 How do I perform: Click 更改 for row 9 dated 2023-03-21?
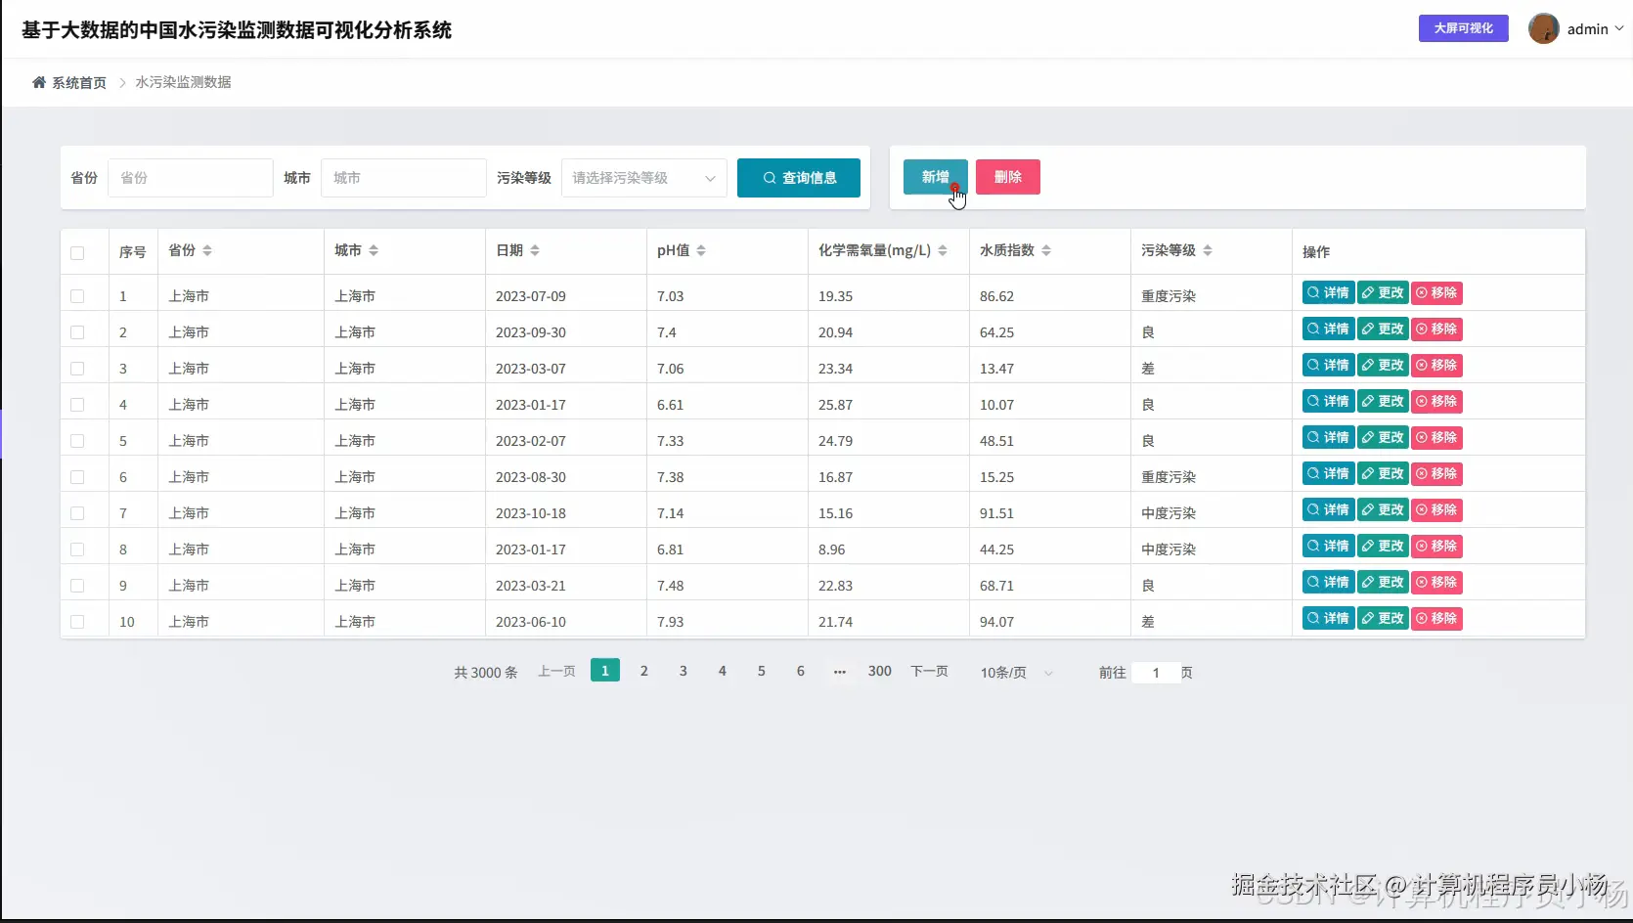click(1383, 582)
